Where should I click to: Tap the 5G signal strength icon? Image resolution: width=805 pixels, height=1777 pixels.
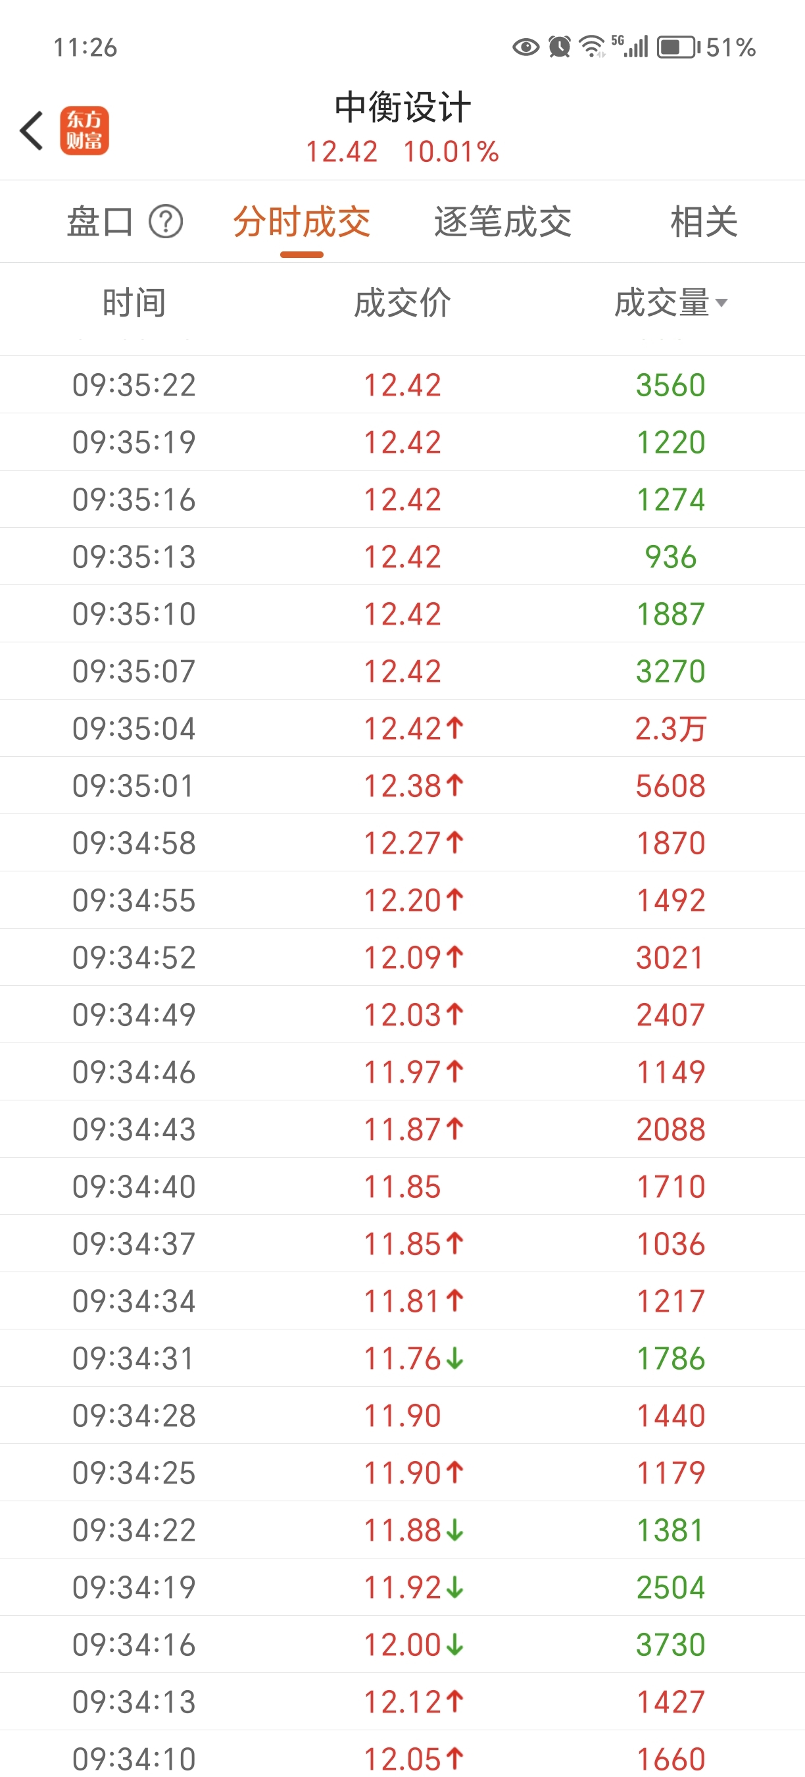(629, 46)
